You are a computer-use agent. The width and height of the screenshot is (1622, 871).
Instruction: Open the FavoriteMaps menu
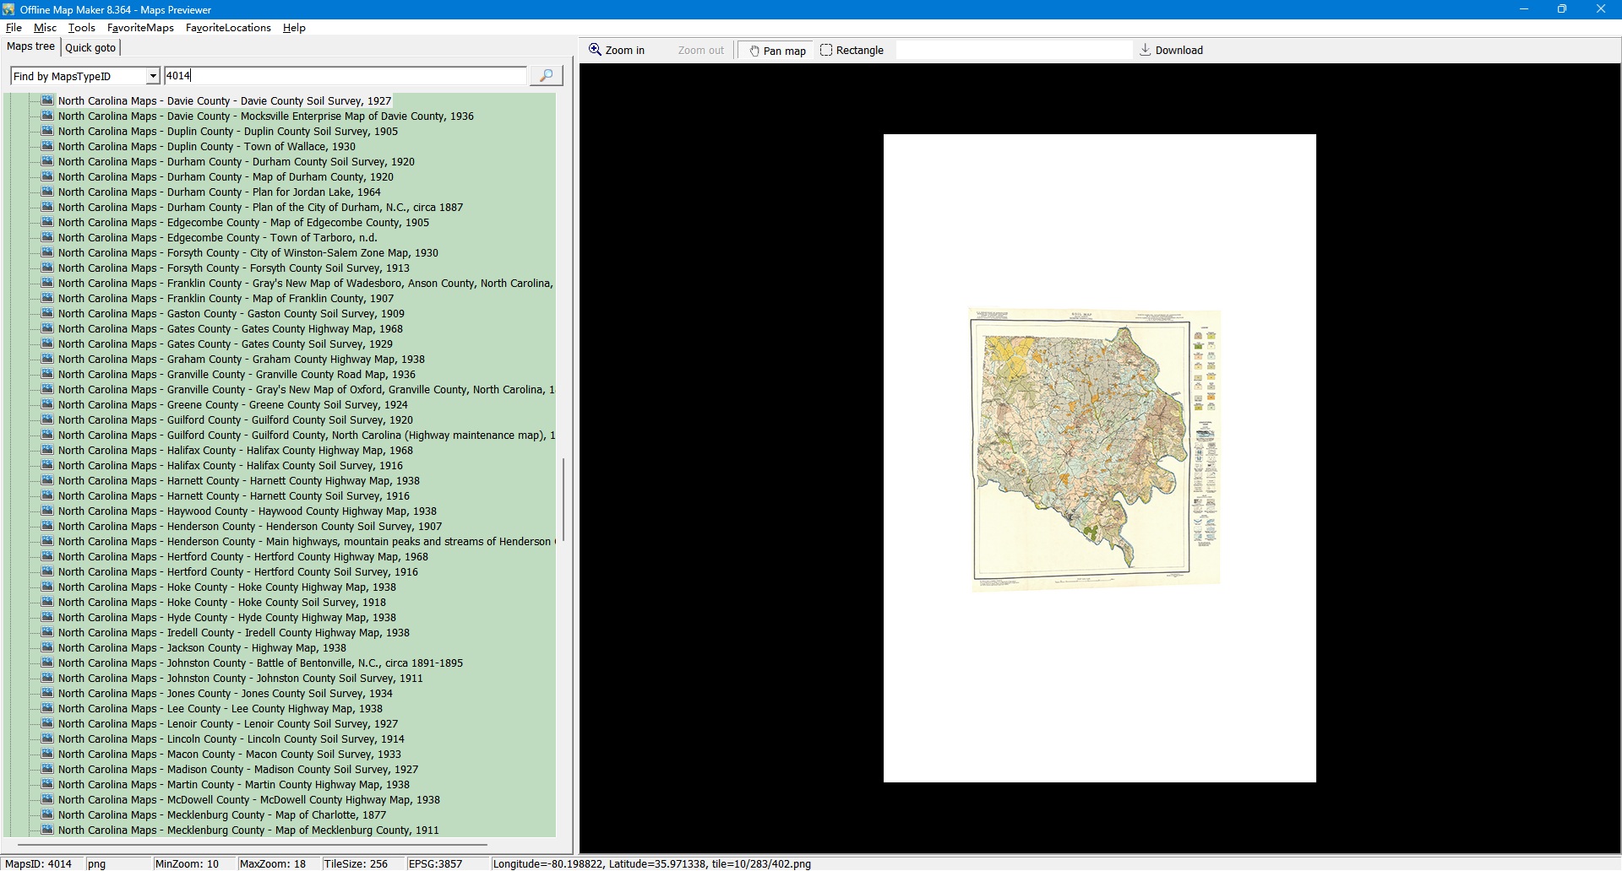coord(140,28)
